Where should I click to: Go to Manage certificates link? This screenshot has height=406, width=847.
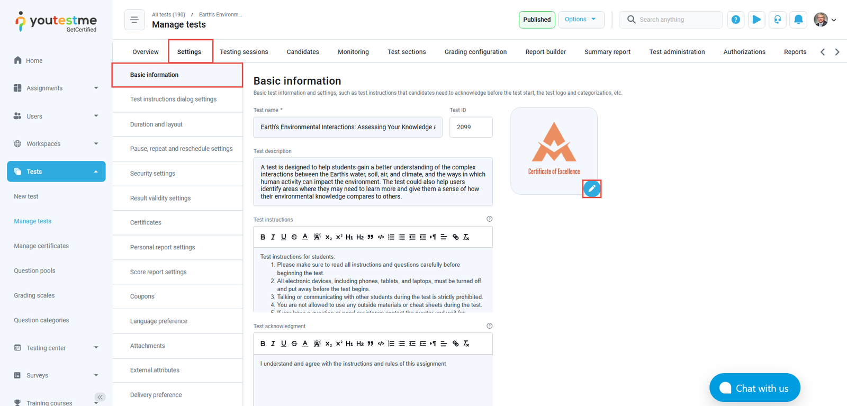41,246
